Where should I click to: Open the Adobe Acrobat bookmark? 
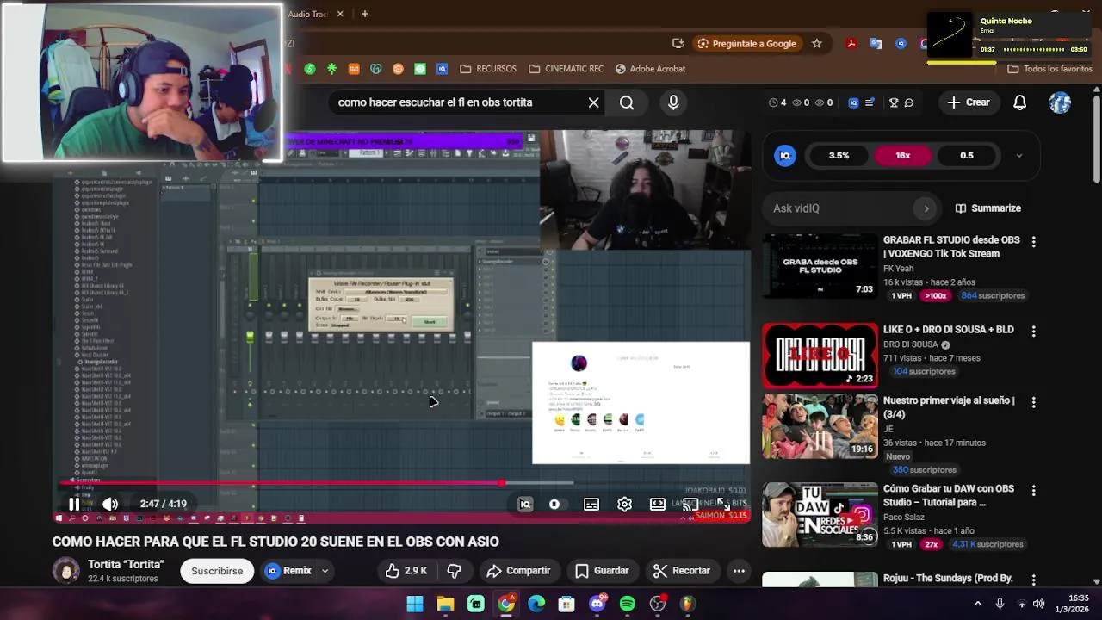650,69
